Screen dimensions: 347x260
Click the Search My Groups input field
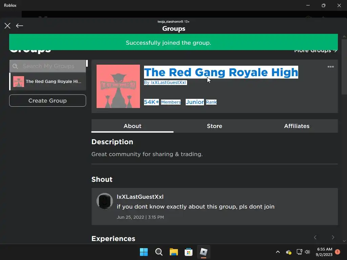click(47, 66)
